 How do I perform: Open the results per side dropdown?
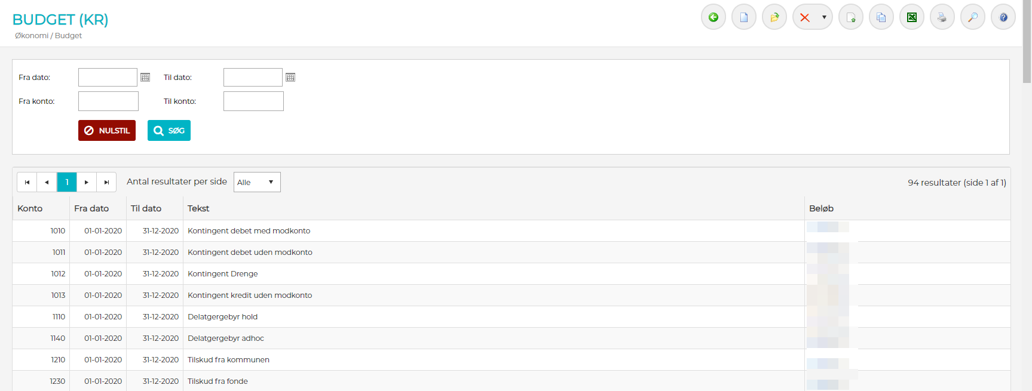tap(257, 182)
